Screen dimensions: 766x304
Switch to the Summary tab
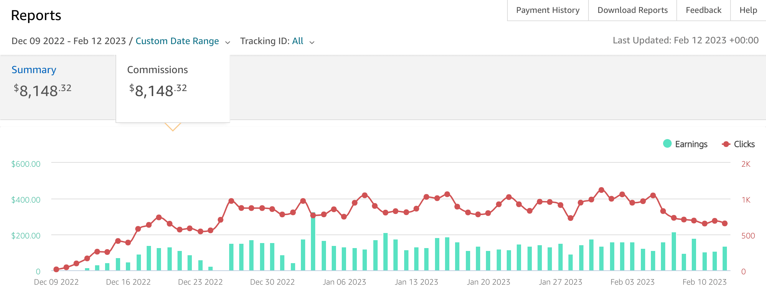click(34, 70)
